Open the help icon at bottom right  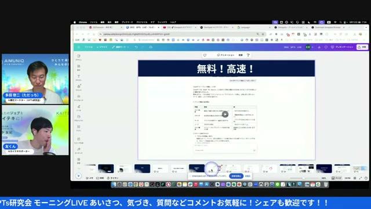tap(366, 178)
